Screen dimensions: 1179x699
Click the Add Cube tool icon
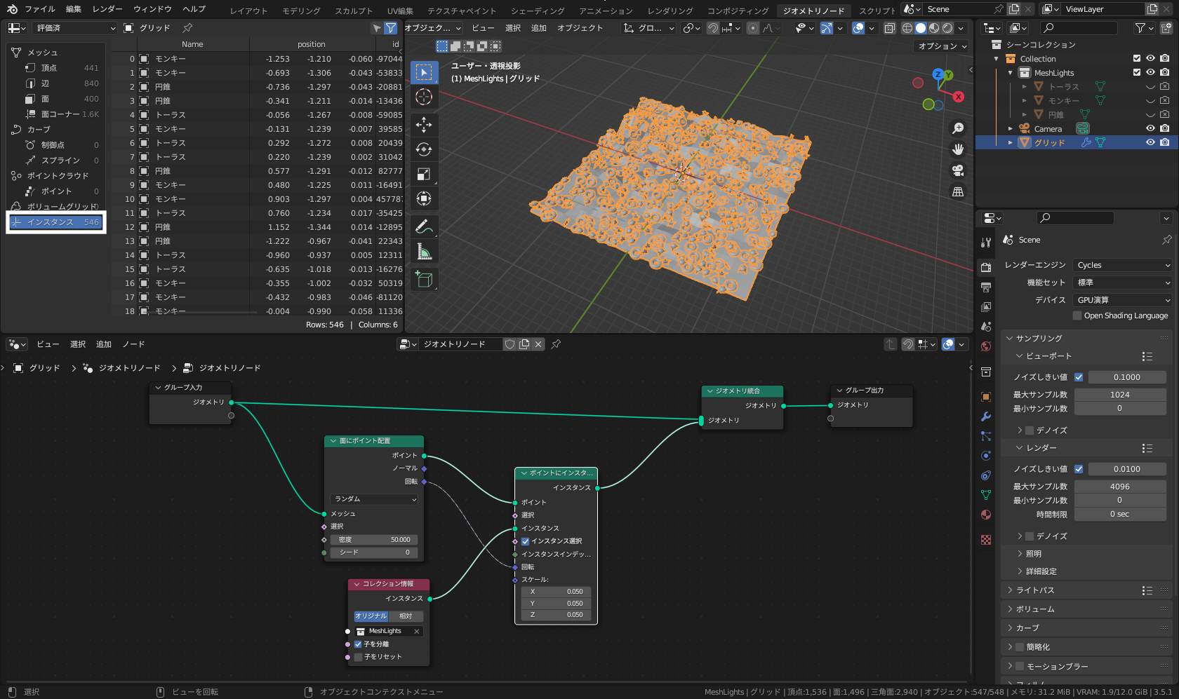tap(424, 279)
